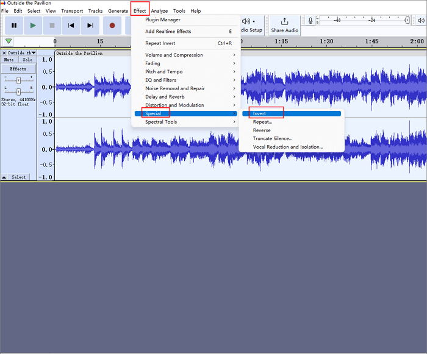Expand Noise Removal and Repair submenu
427x354 pixels.
pos(185,88)
